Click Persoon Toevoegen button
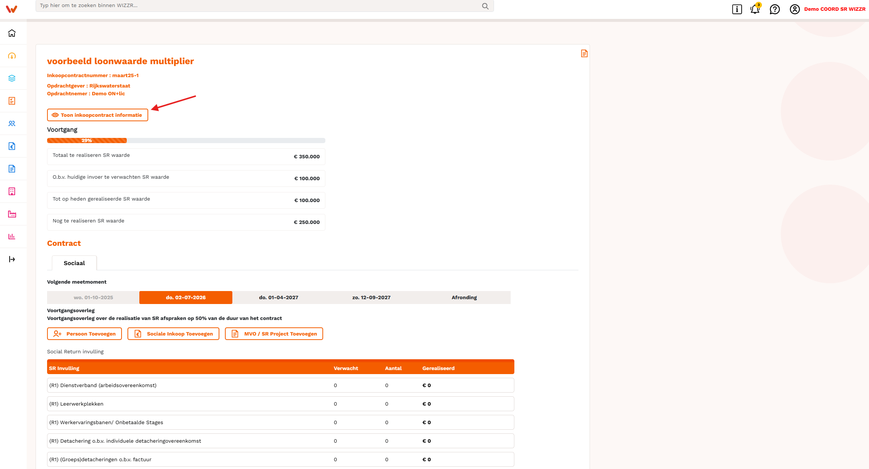 [x=84, y=334]
